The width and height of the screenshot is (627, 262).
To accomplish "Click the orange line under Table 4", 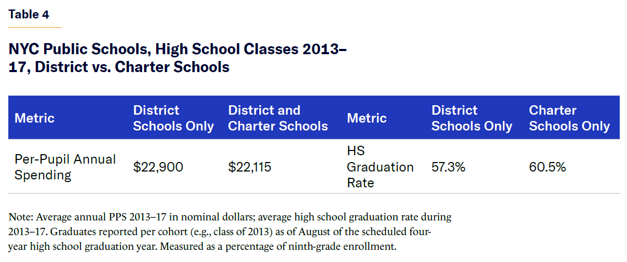I will 35,27.
